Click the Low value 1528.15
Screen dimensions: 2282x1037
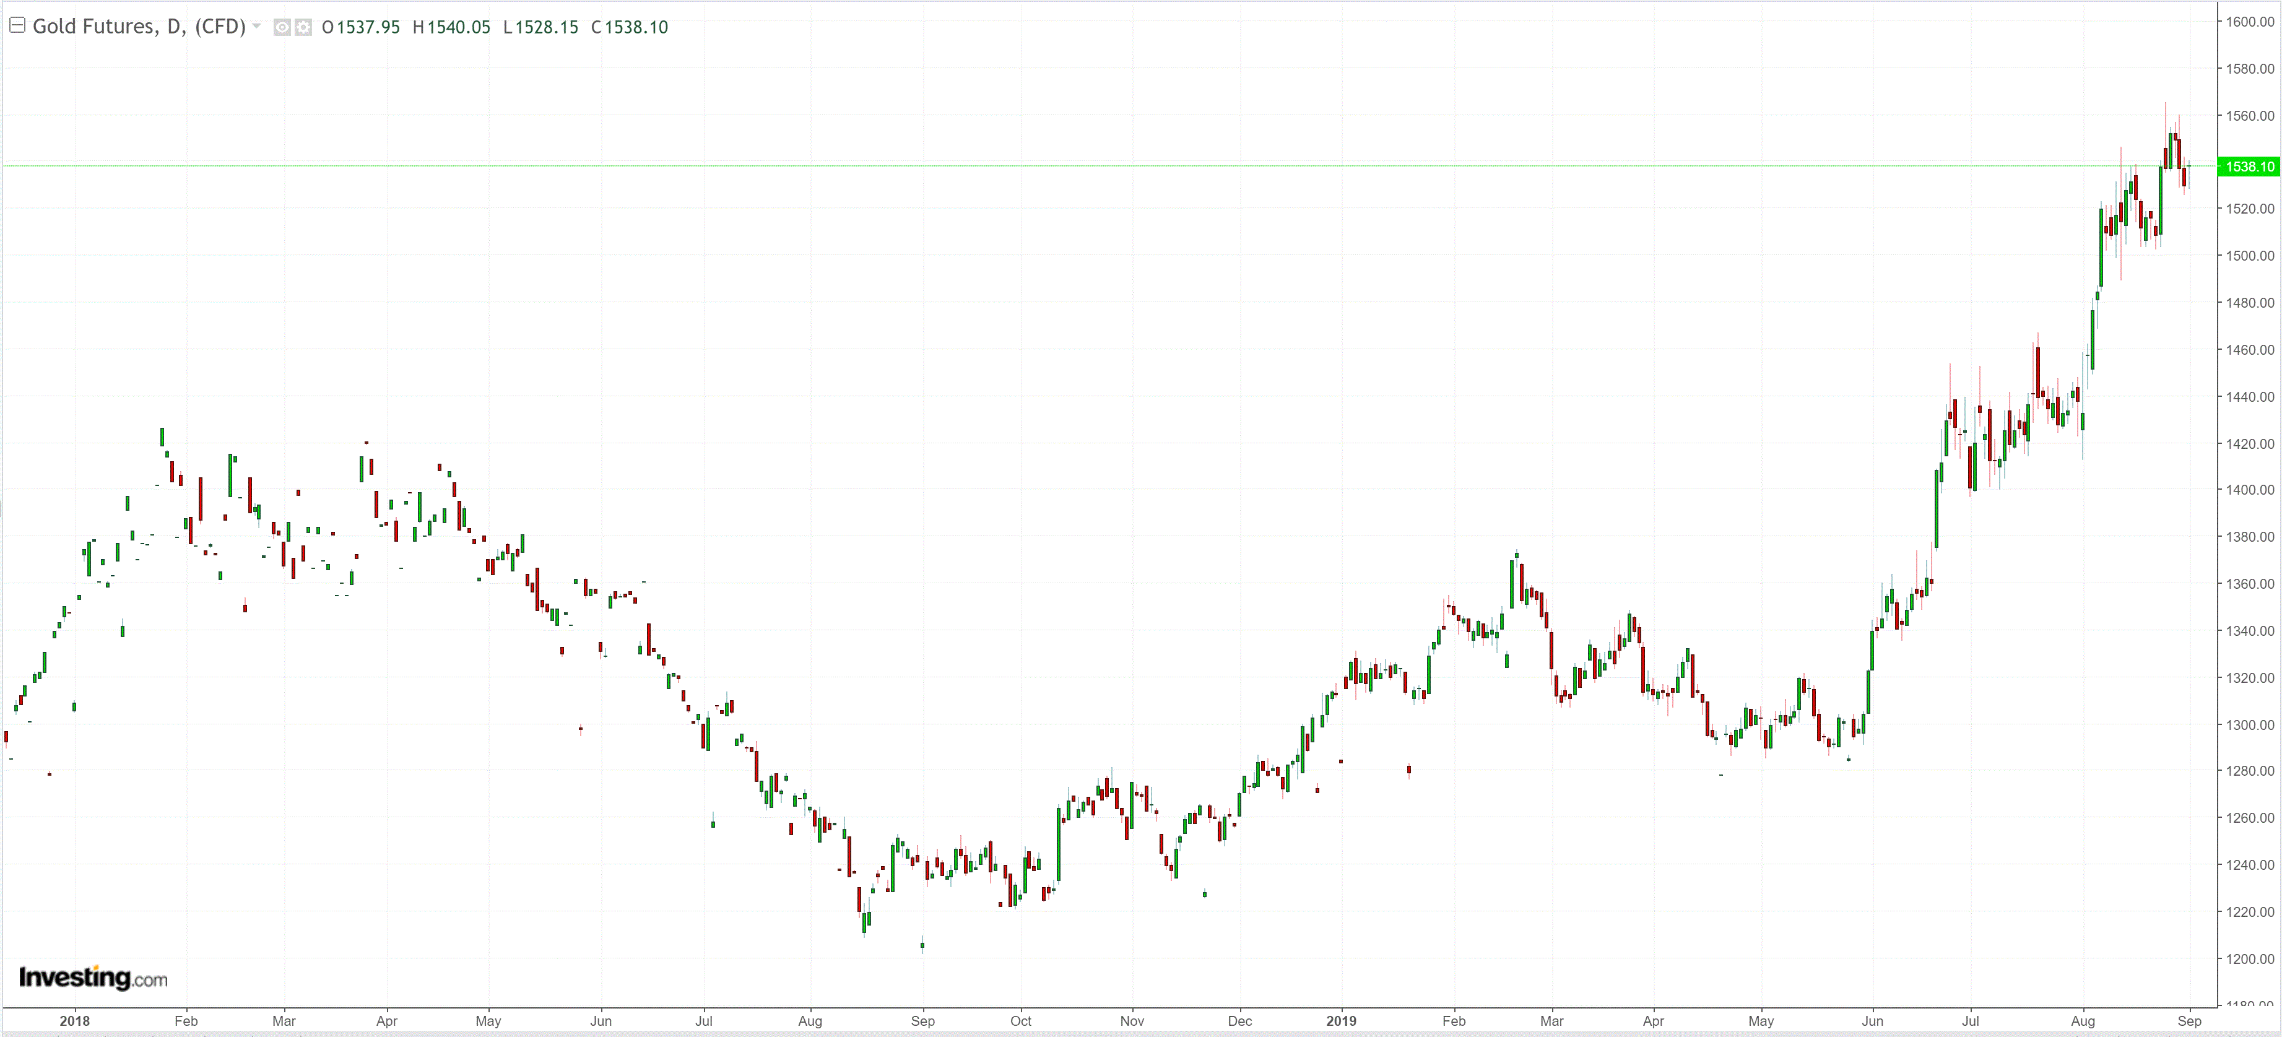point(547,27)
